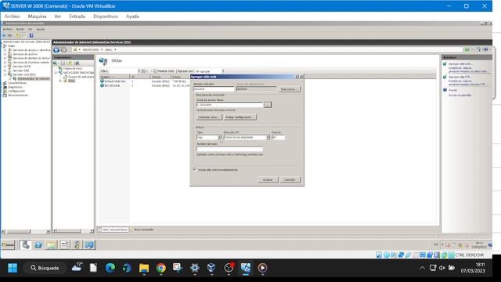Select Default Web Site row
The height and width of the screenshot is (282, 501).
113,81
